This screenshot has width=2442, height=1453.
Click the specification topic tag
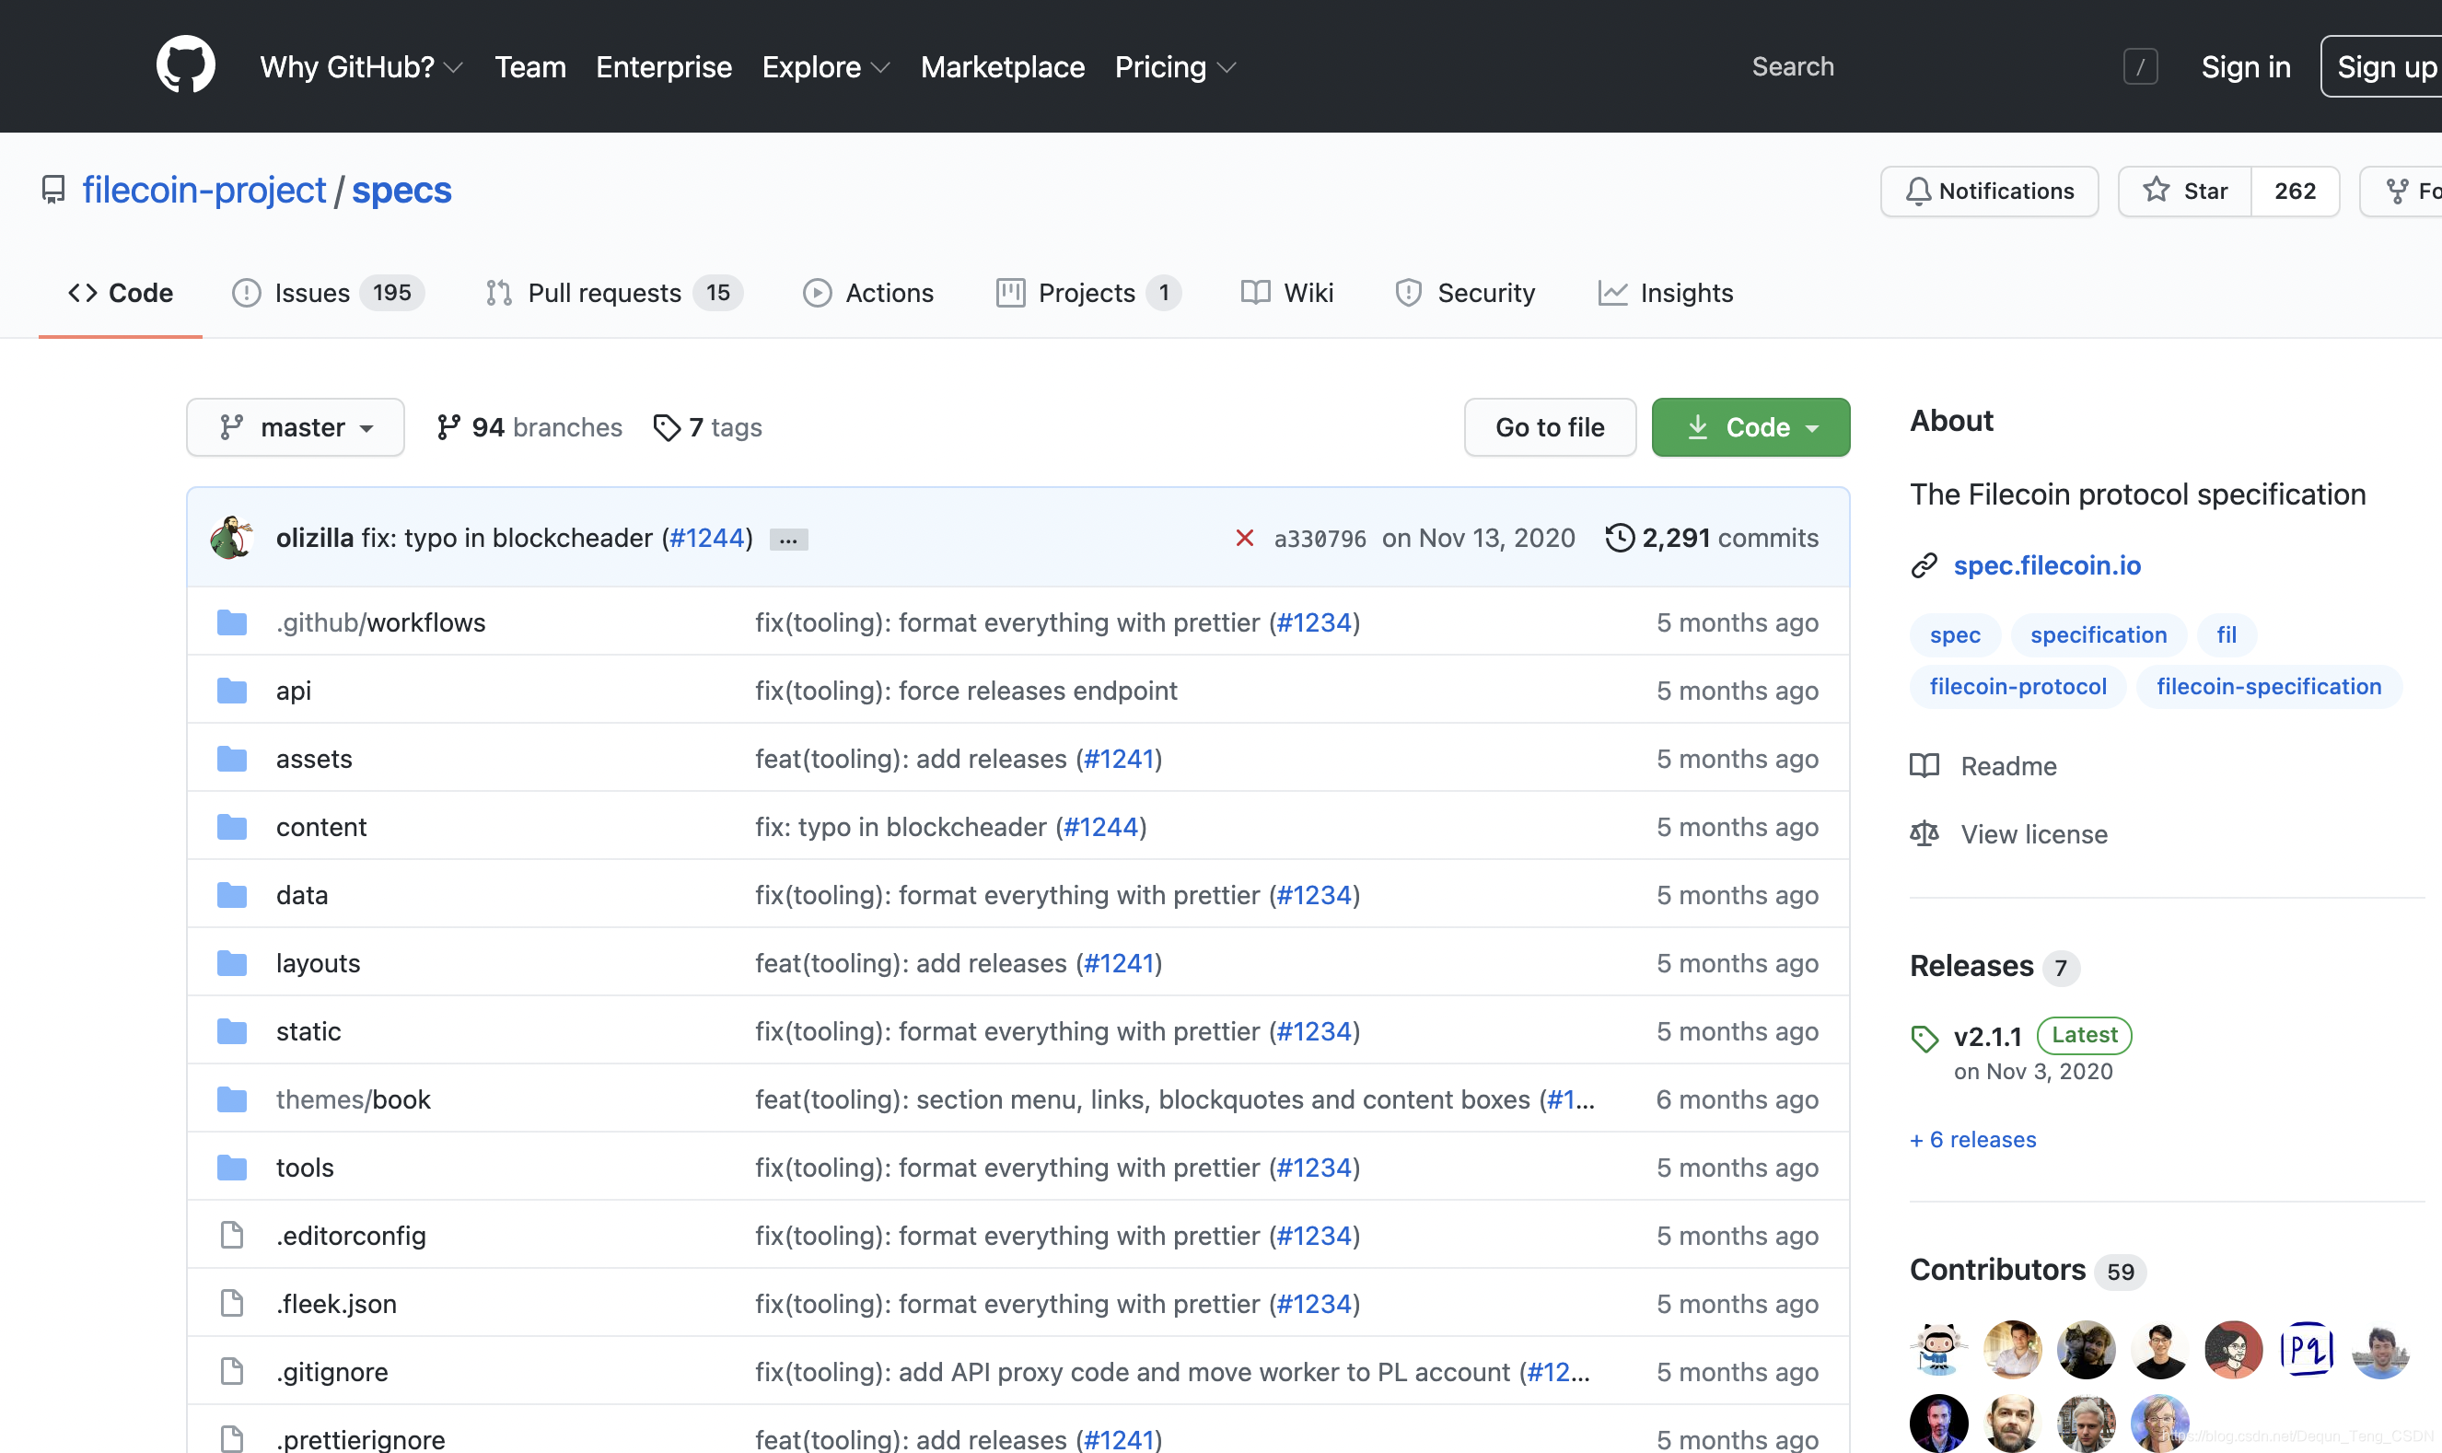coord(2099,635)
